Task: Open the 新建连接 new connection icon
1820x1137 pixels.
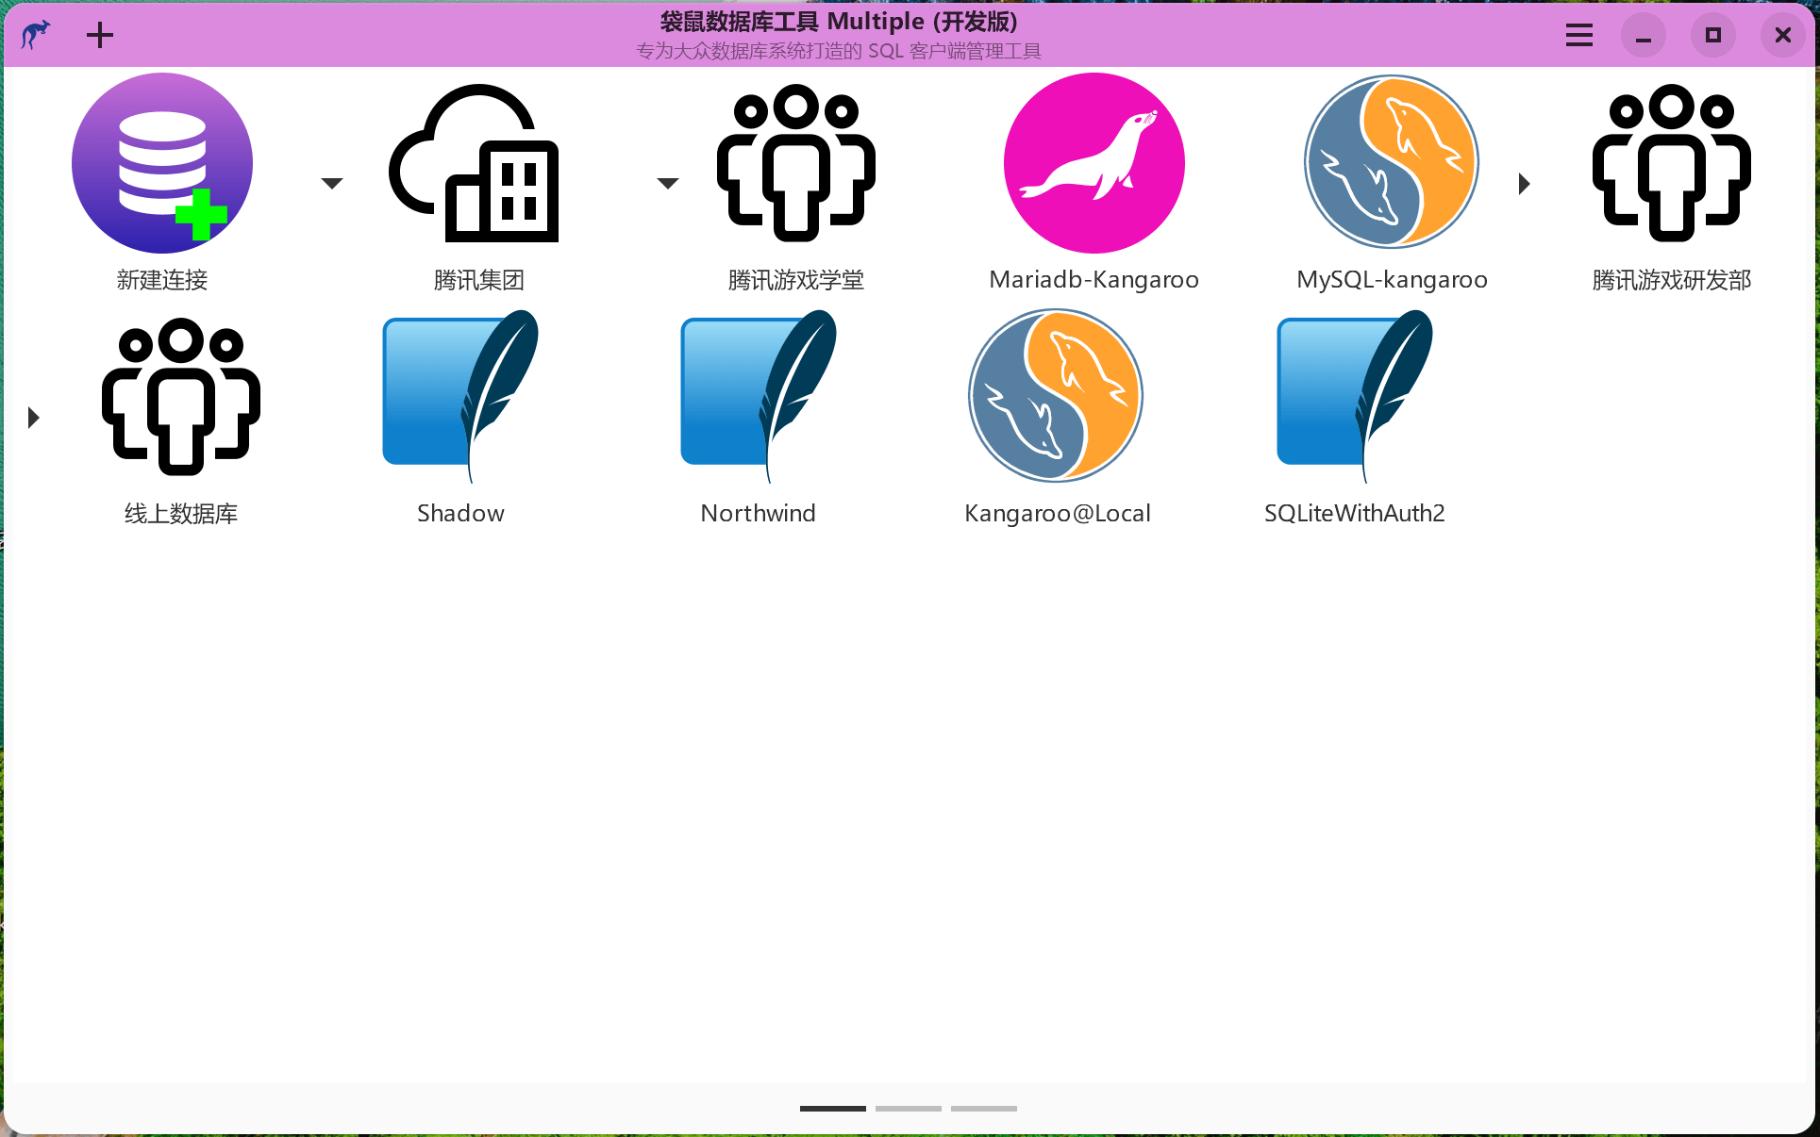Action: click(162, 163)
